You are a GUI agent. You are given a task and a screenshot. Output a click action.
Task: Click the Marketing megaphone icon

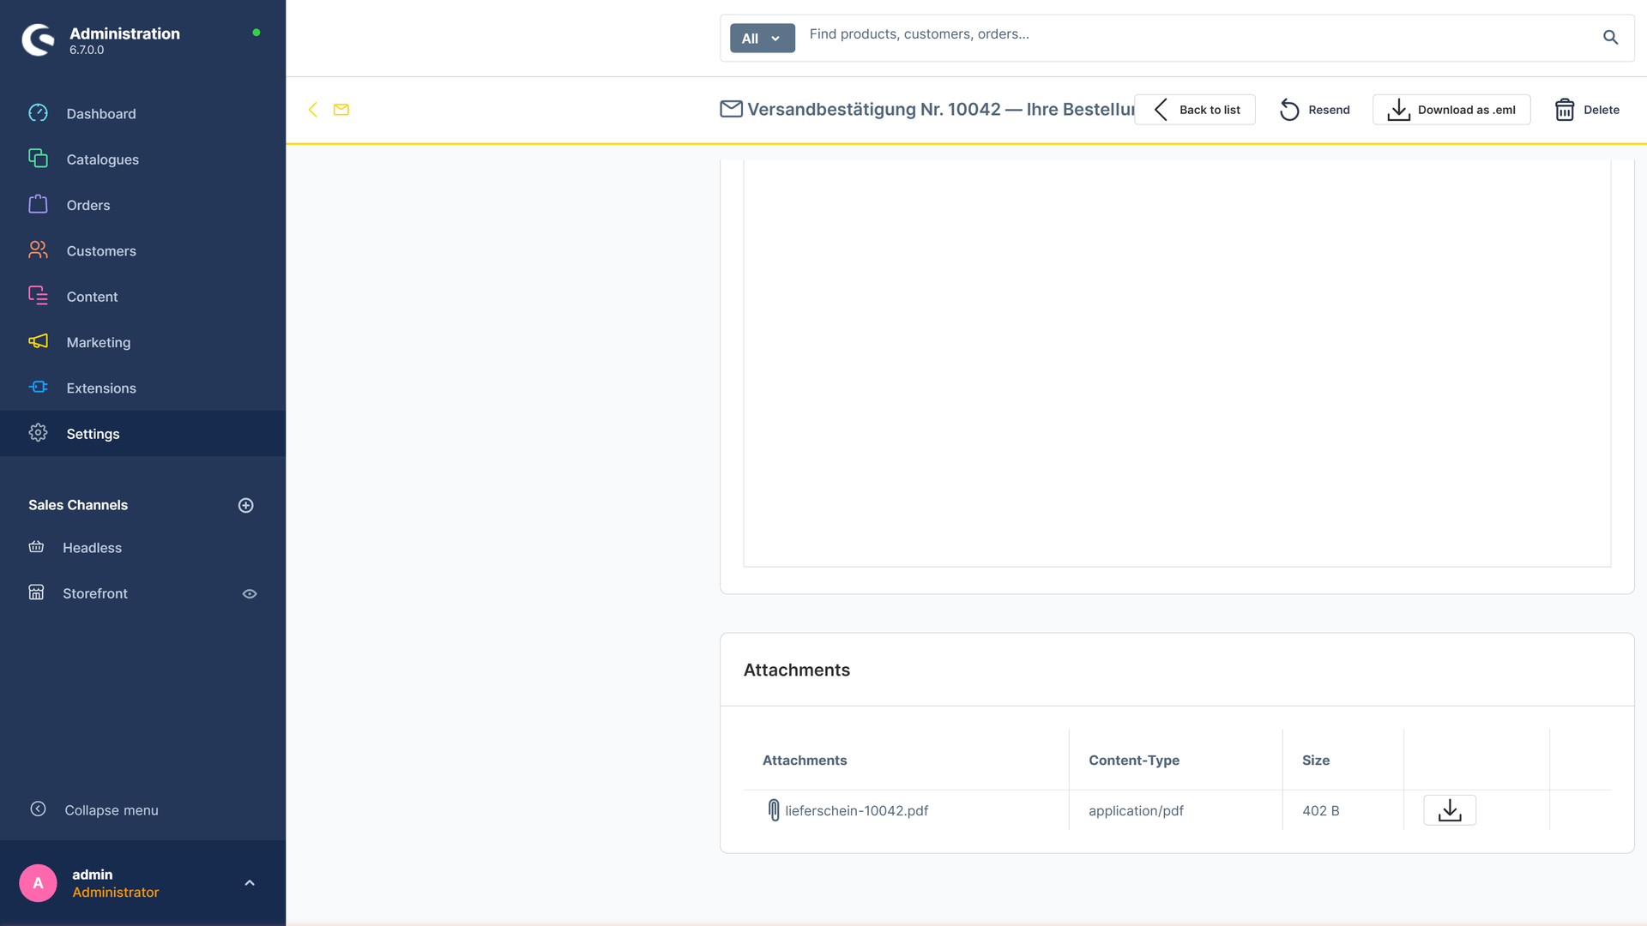pos(38,341)
